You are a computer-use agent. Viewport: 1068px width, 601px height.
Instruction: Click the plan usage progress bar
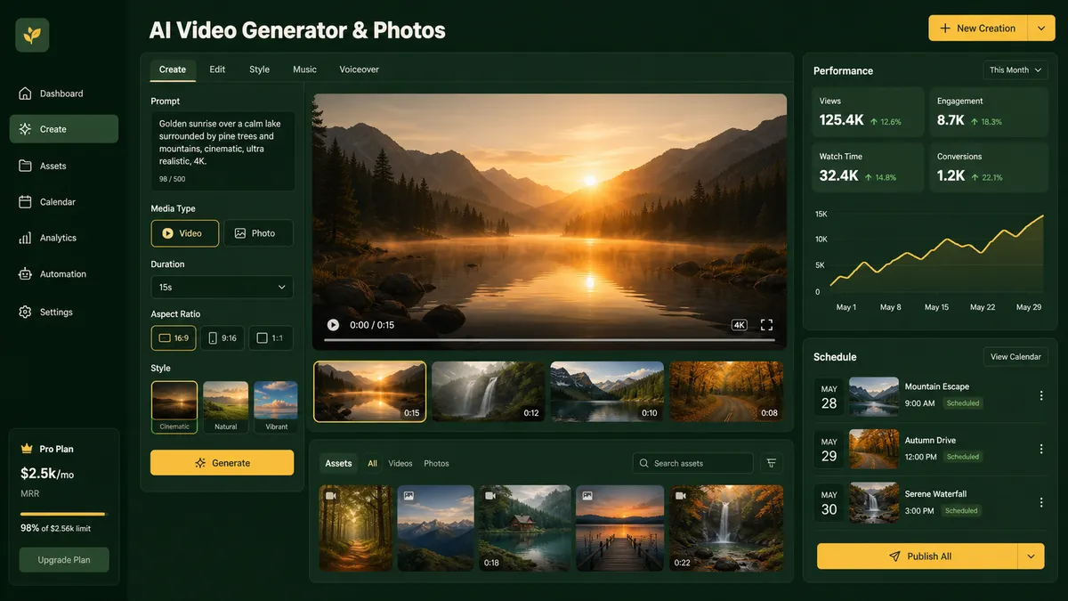(x=63, y=514)
